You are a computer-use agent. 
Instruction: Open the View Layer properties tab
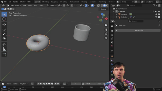coord(112,39)
